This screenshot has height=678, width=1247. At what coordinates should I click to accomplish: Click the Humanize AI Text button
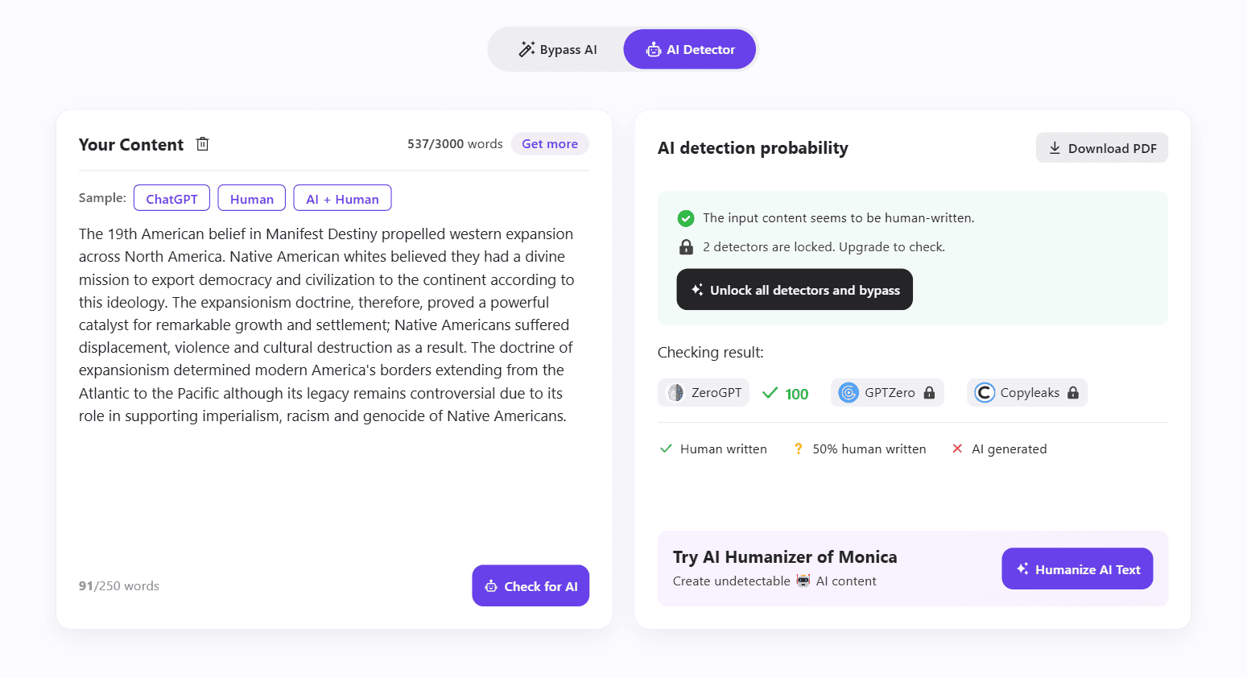[x=1077, y=569]
